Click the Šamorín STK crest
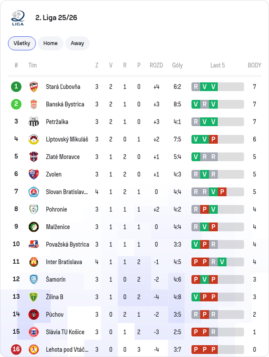 point(34,279)
